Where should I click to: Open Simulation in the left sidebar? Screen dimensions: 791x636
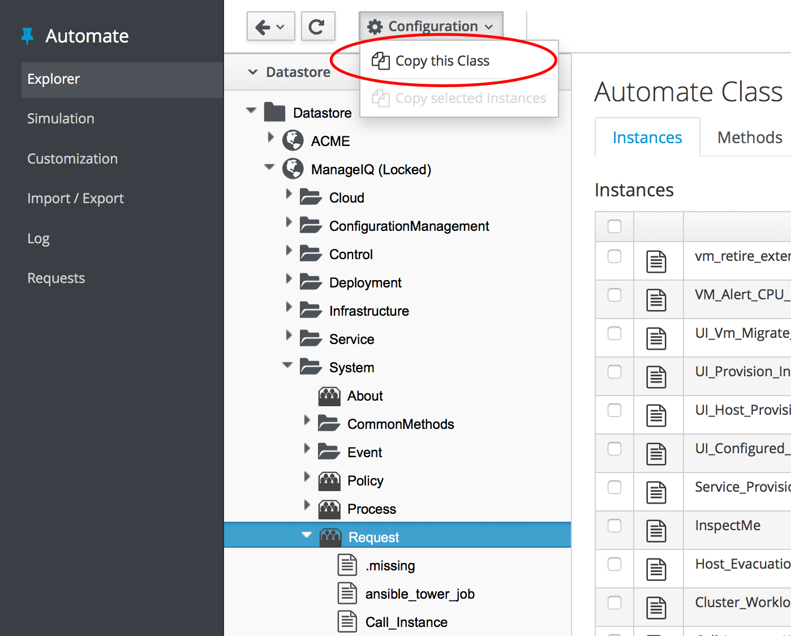point(61,119)
